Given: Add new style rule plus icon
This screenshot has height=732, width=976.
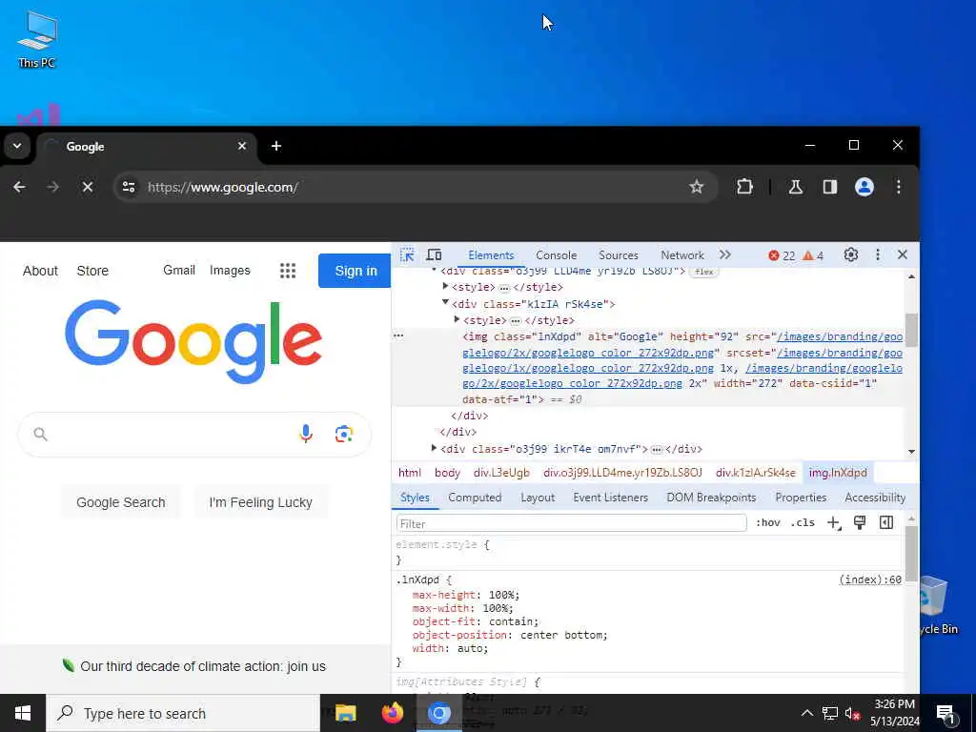Looking at the screenshot, I should click(833, 523).
